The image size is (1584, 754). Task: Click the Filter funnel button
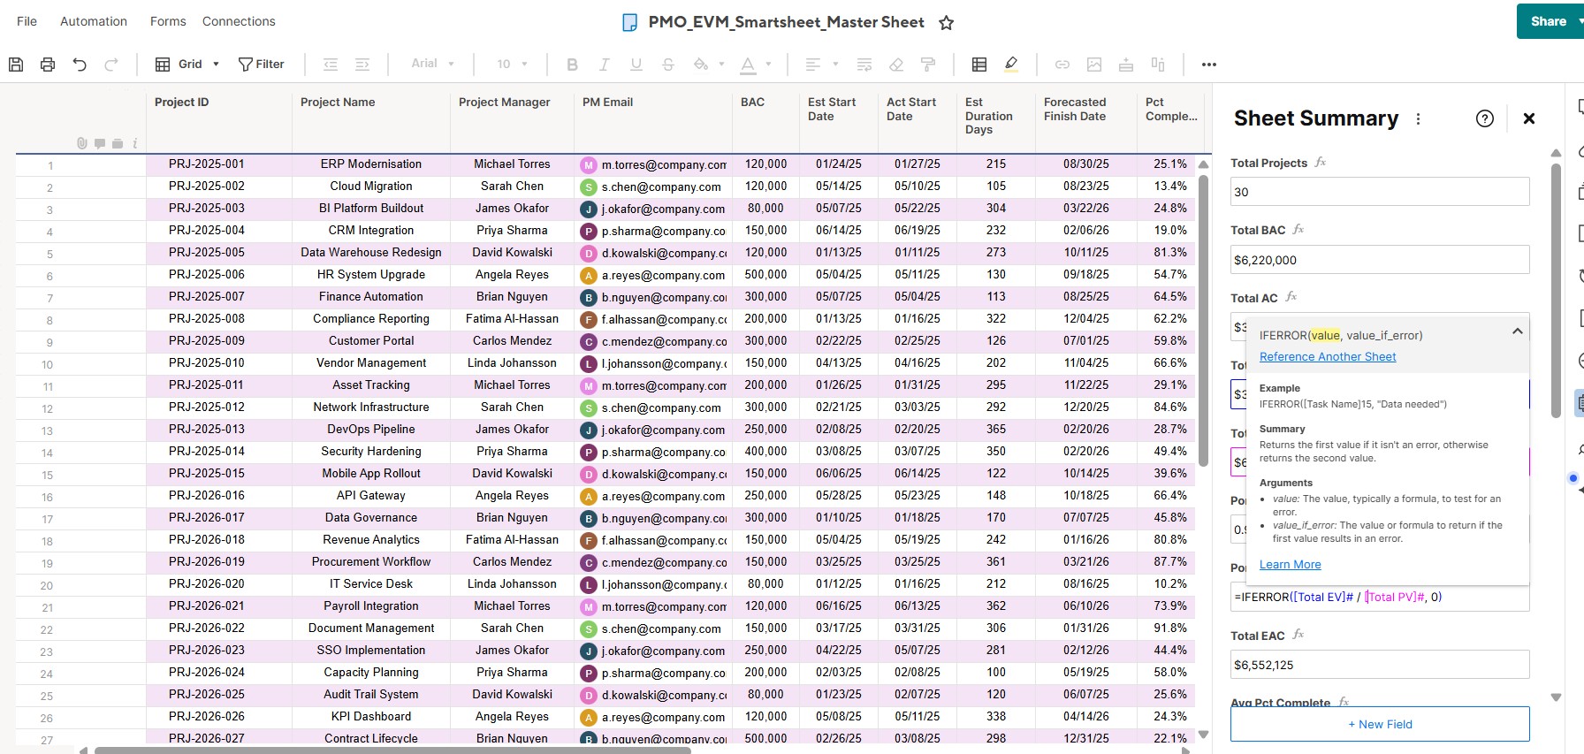click(x=262, y=65)
